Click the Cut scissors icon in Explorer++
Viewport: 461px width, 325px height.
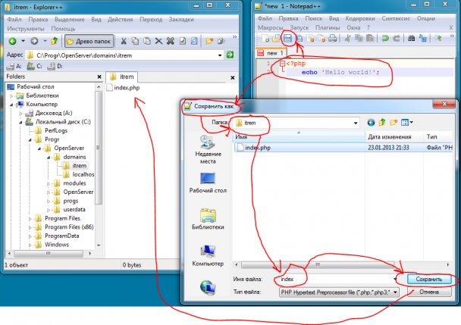point(124,41)
